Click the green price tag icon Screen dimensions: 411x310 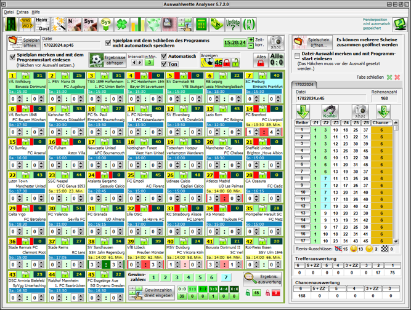(x=216, y=25)
